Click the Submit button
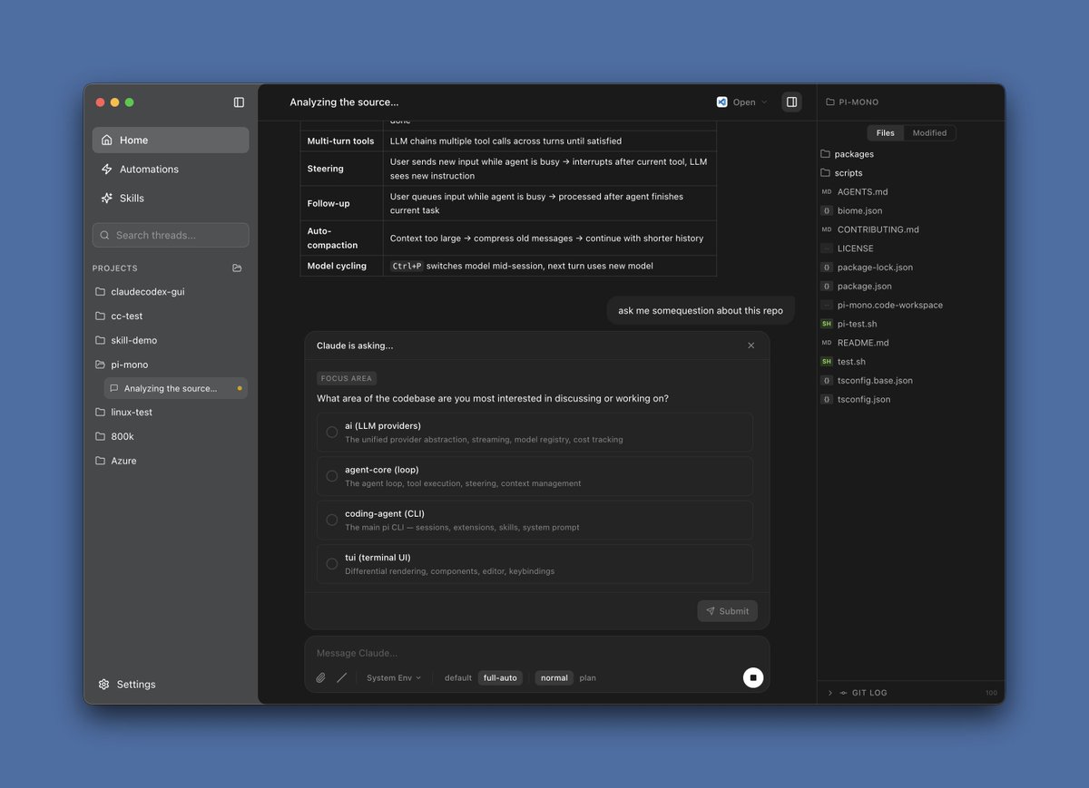The image size is (1089, 788). point(727,611)
